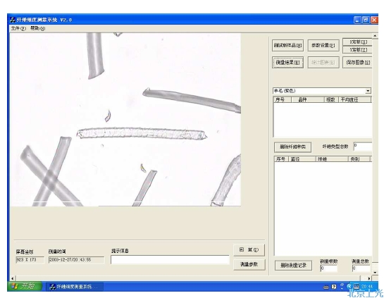Image resolution: width=384 pixels, height=298 pixels.
Task: Click inside the 提示信息 text field
Action: [170, 260]
